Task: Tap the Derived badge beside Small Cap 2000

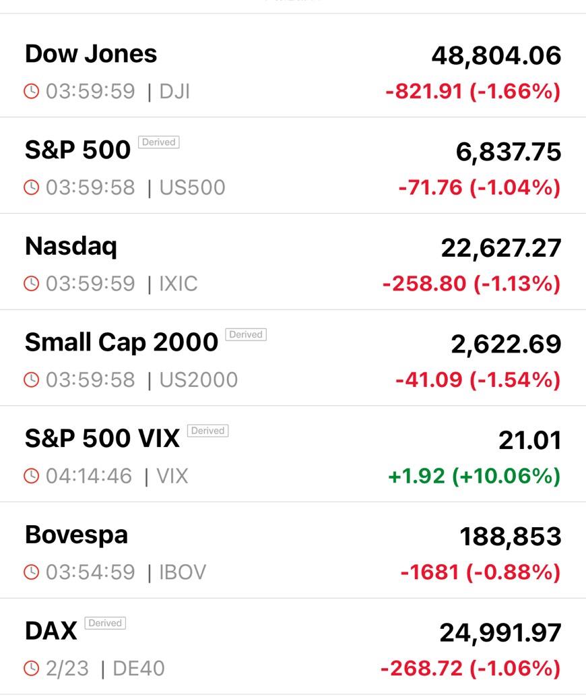Action: point(246,334)
